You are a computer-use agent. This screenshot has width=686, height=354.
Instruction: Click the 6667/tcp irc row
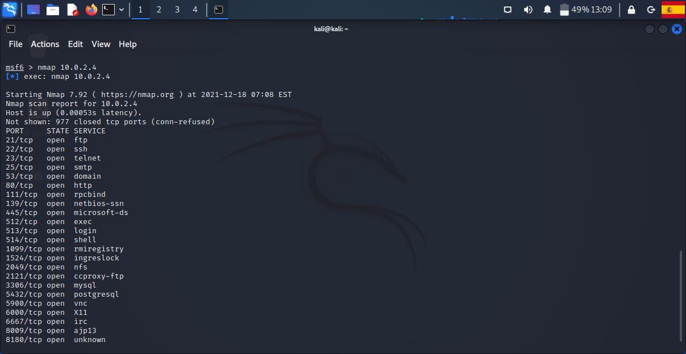(47, 322)
